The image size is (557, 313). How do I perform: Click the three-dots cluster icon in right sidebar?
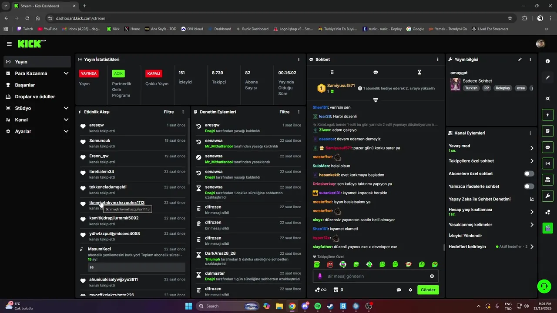pos(547,212)
